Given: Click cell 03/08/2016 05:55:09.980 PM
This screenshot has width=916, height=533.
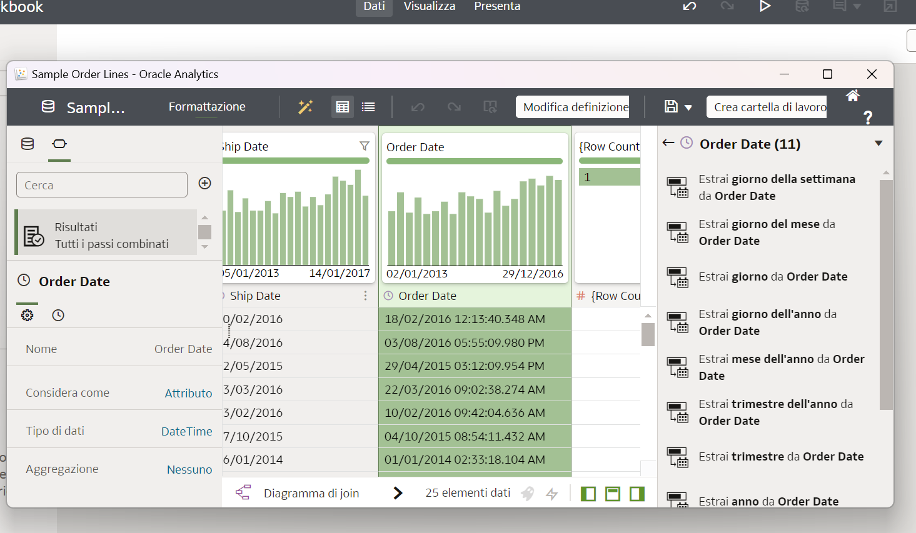Looking at the screenshot, I should (x=475, y=342).
